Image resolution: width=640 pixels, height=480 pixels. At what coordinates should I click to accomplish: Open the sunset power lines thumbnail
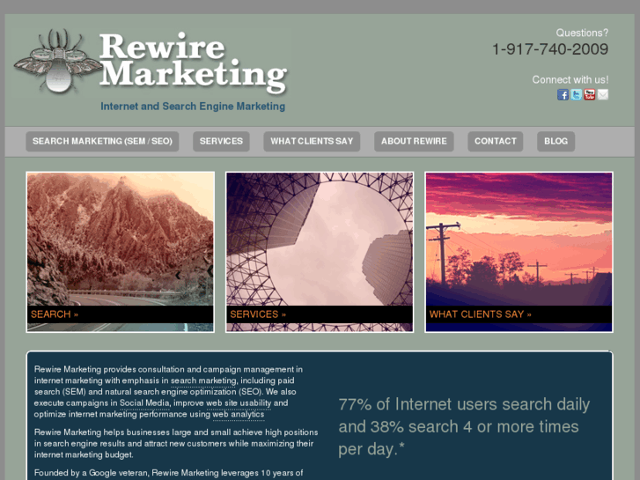pos(519,252)
